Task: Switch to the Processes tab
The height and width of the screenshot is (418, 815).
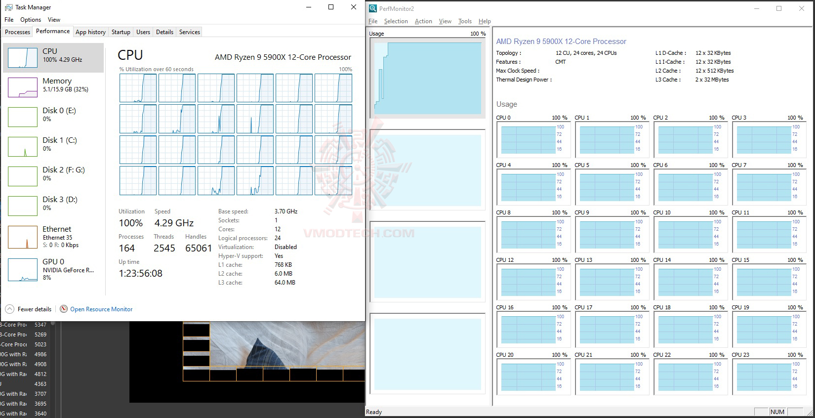Action: [x=17, y=32]
